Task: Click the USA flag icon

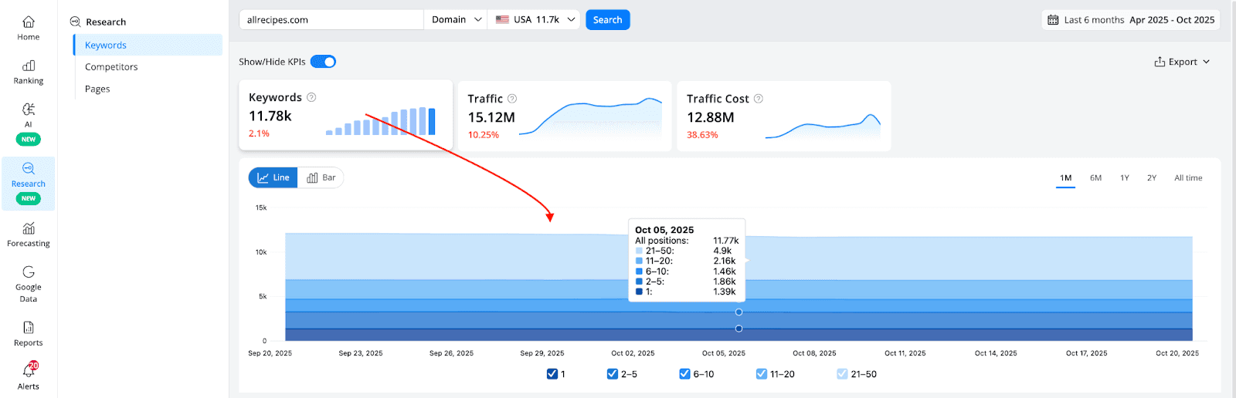Action: point(502,20)
